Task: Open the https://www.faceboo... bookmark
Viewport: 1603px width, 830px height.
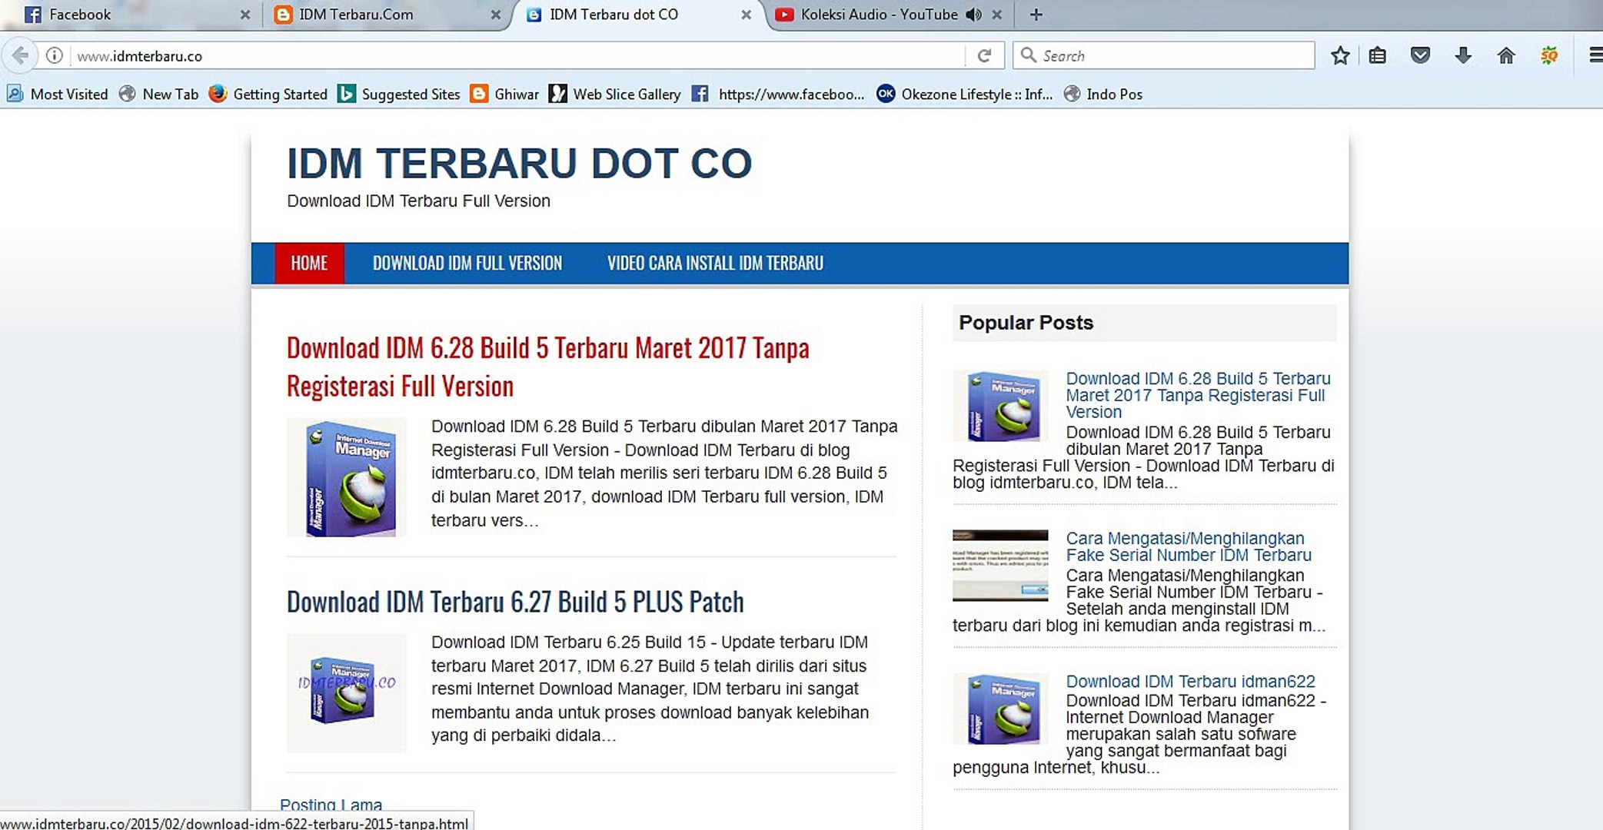Action: point(778,94)
